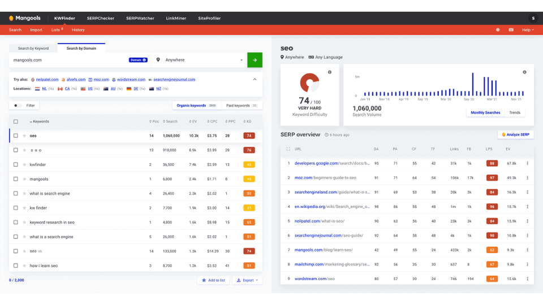Open LinkMiner tool

pos(176,18)
